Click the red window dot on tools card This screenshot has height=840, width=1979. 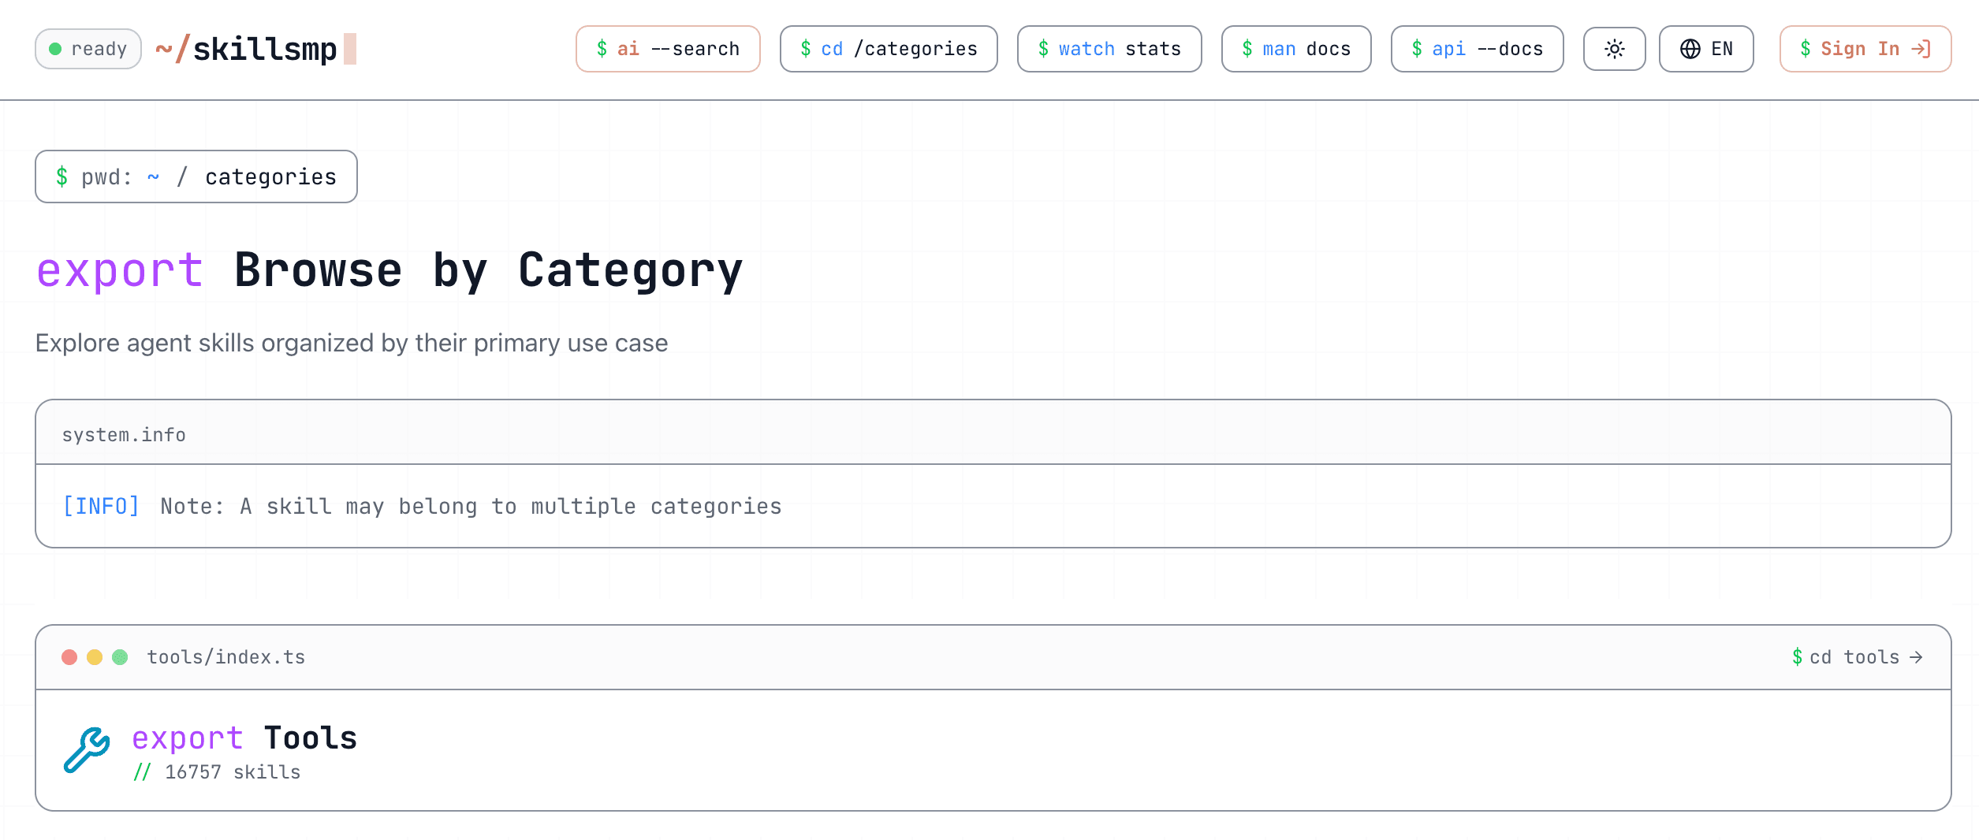click(x=69, y=657)
